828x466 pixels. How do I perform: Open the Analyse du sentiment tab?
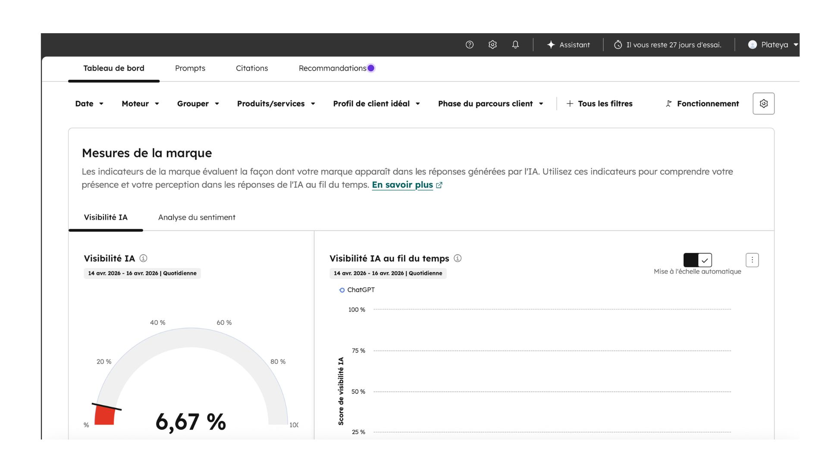pyautogui.click(x=197, y=217)
